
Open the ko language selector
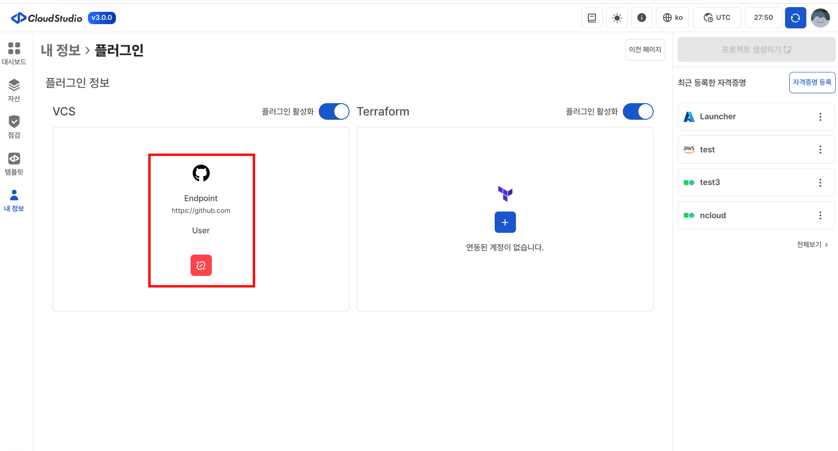point(672,18)
